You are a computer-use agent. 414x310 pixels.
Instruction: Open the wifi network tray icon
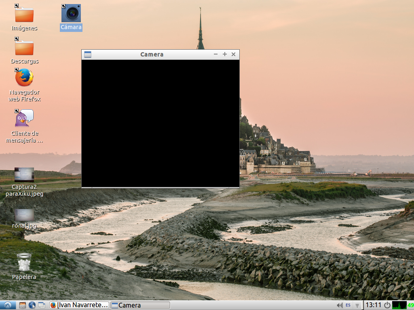(x=357, y=306)
